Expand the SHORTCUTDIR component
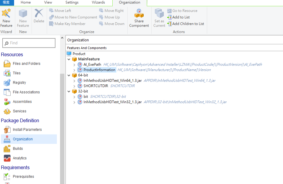Screen dimensions: 283x184 [x=74, y=86]
